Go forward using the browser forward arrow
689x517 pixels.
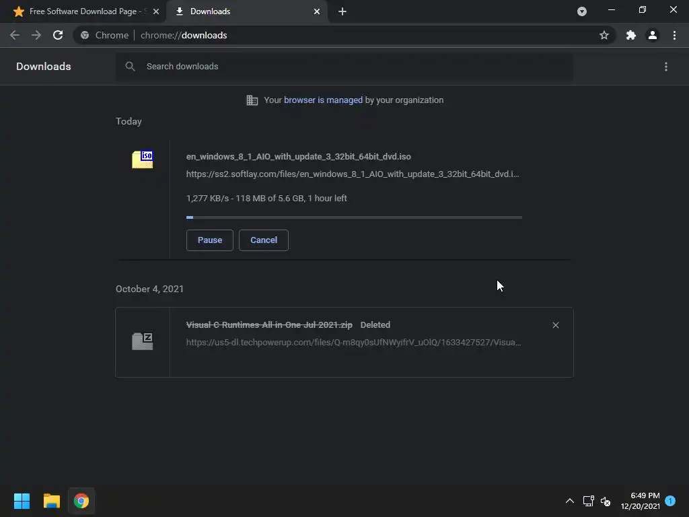coord(36,35)
